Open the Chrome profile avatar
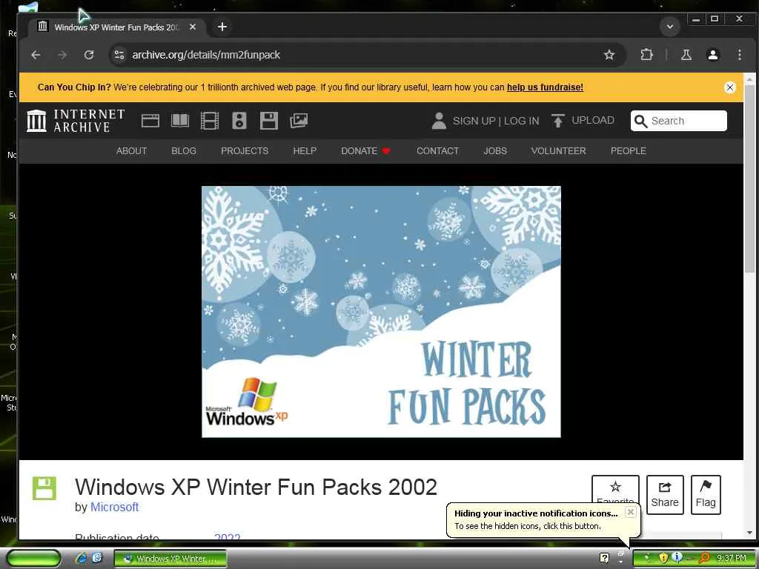This screenshot has height=569, width=759. 712,55
